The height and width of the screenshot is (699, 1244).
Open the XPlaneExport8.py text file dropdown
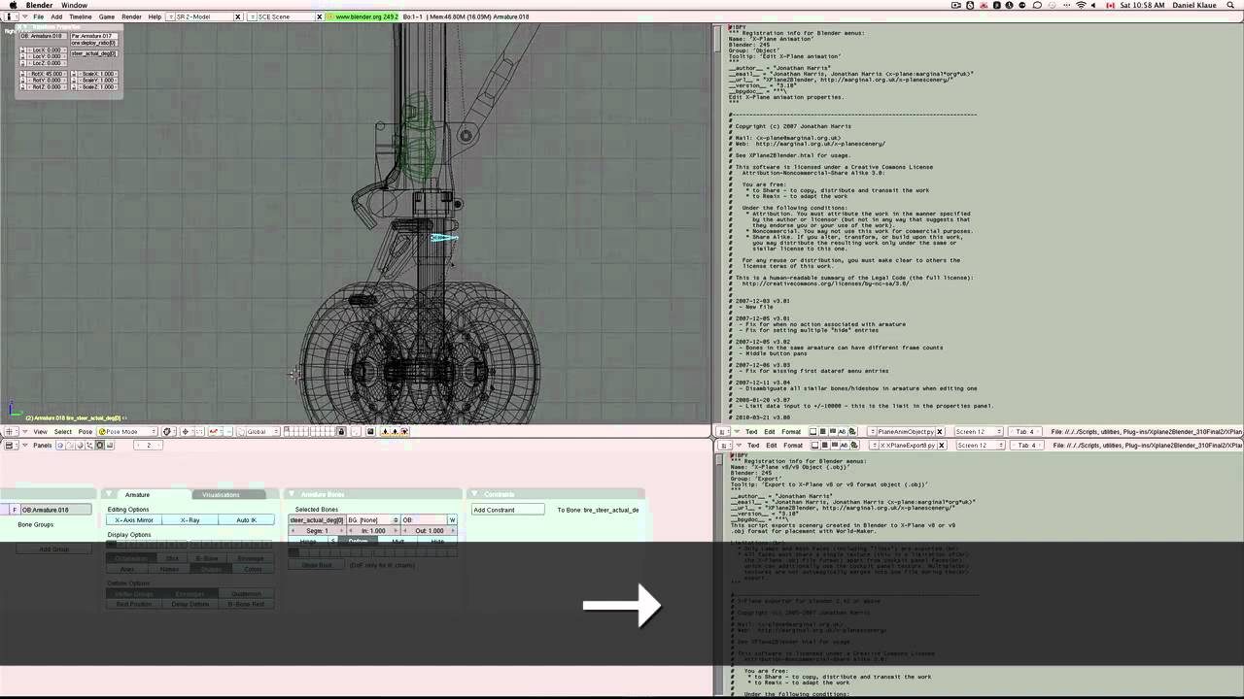click(x=874, y=445)
